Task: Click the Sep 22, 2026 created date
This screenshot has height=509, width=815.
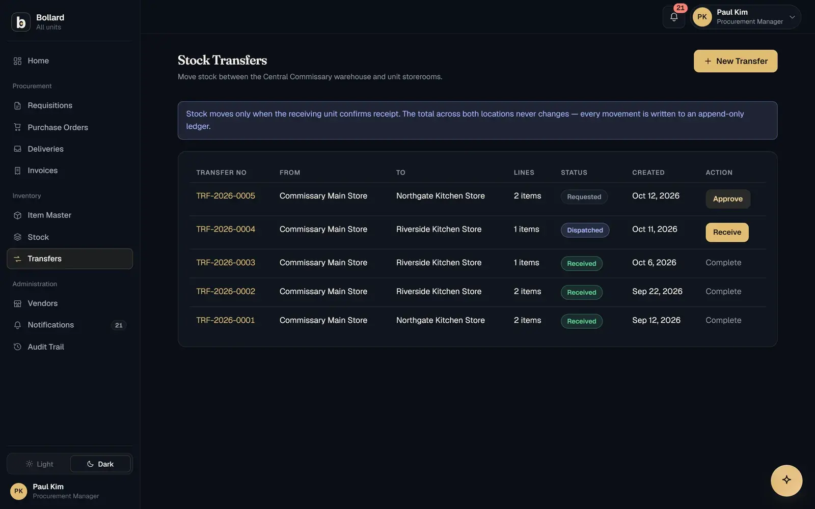Action: pyautogui.click(x=657, y=292)
